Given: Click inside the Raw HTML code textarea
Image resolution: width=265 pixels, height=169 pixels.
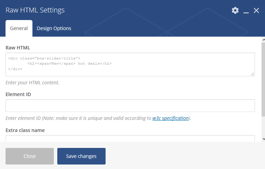Looking at the screenshot, I should [130, 64].
